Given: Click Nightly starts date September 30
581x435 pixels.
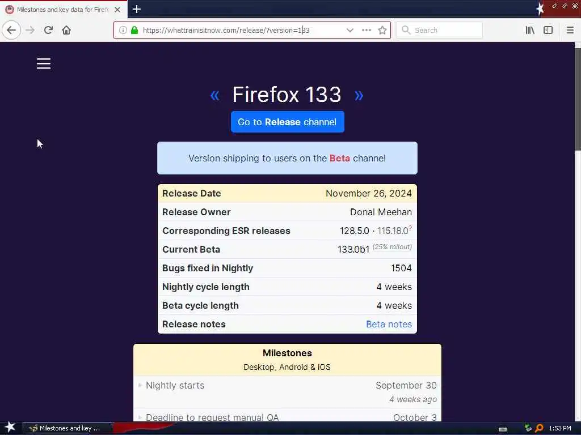Looking at the screenshot, I should (x=406, y=385).
